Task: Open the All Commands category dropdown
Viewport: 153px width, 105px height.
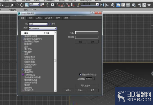Action: pyautogui.click(x=43, y=28)
